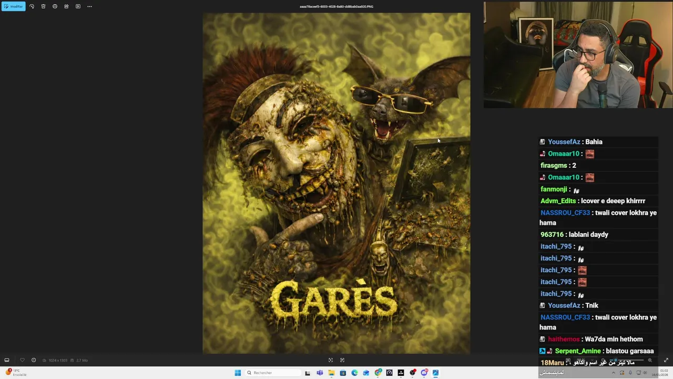Toggle the filmstrip view icon
Image resolution: width=673 pixels, height=379 pixels.
point(7,360)
